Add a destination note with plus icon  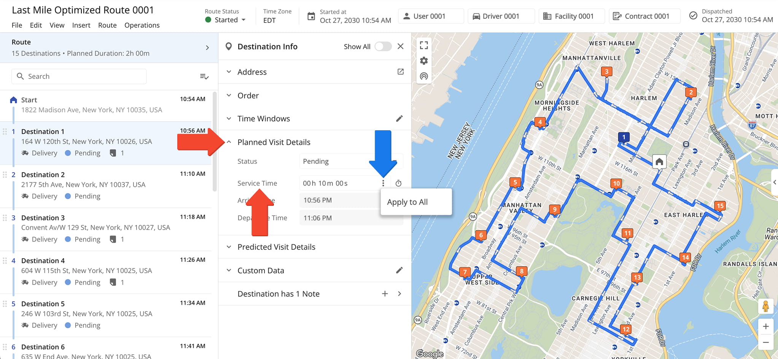tap(385, 294)
